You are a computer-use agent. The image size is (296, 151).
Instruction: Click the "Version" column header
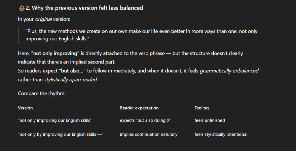click(25, 108)
